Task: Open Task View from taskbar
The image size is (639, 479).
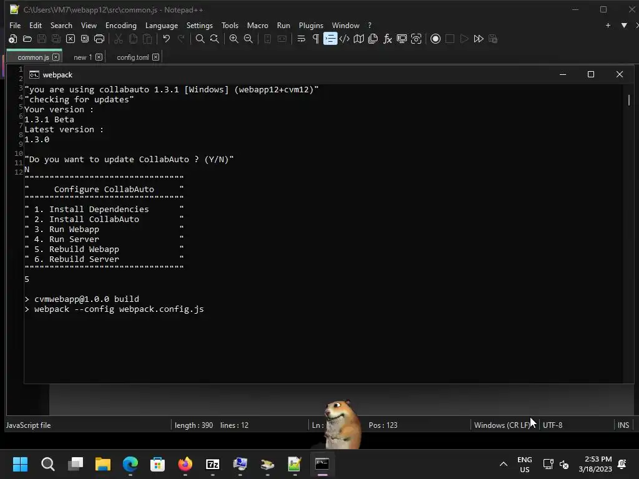Action: pyautogui.click(x=76, y=464)
